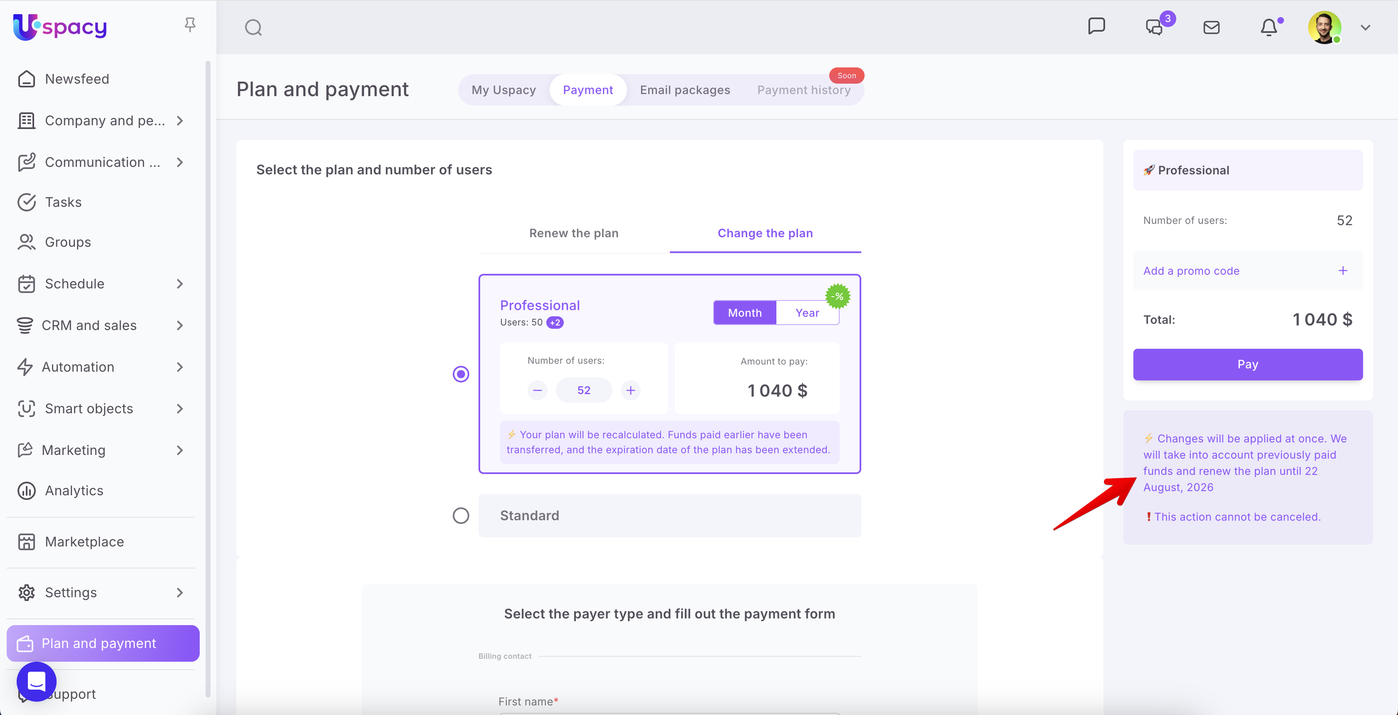The image size is (1398, 715).
Task: Open the mail envelope icon
Action: click(1211, 27)
